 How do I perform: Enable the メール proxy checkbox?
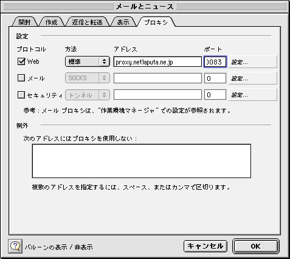tap(21, 78)
